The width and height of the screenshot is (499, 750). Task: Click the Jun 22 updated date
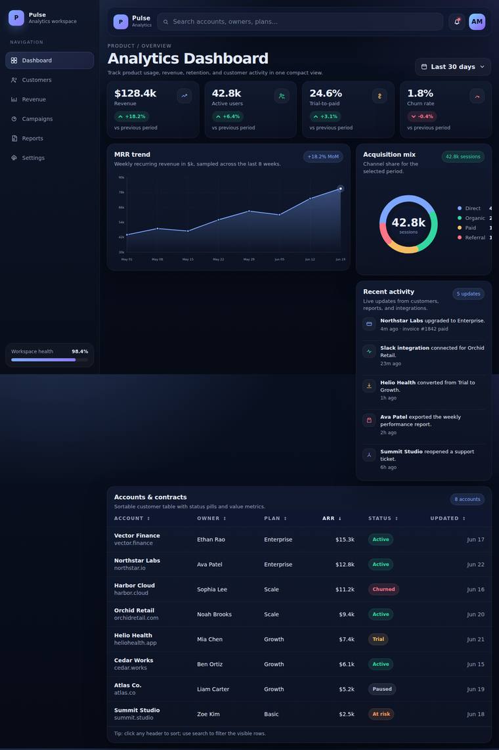coord(475,564)
